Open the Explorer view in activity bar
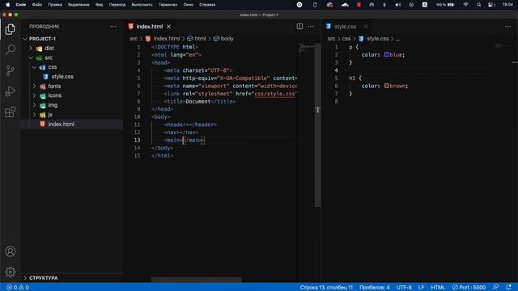The height and width of the screenshot is (291, 518). click(x=11, y=29)
